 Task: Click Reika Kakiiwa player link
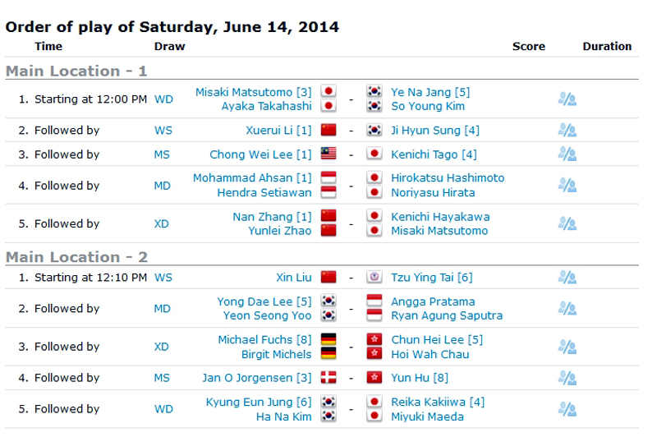pyautogui.click(x=438, y=402)
